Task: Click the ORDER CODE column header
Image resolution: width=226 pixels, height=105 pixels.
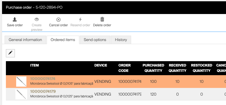Action: 125,68
